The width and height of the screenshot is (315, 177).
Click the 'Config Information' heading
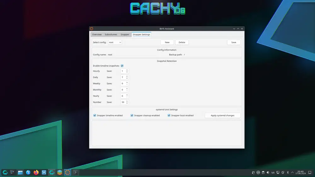pos(167,50)
